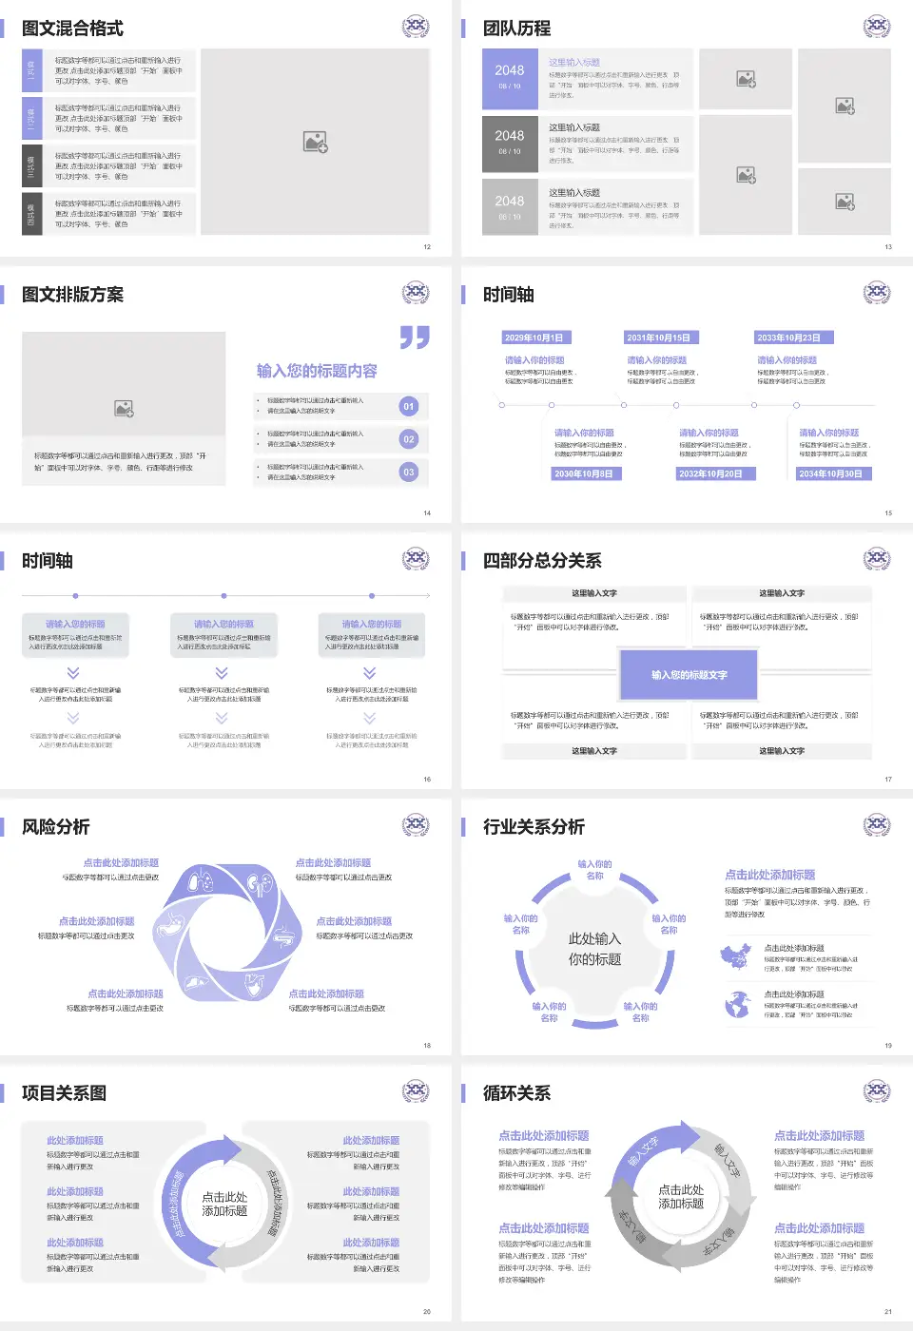Select the numbered circle 03 in 图文排版方案
913x1331 pixels.
(409, 472)
